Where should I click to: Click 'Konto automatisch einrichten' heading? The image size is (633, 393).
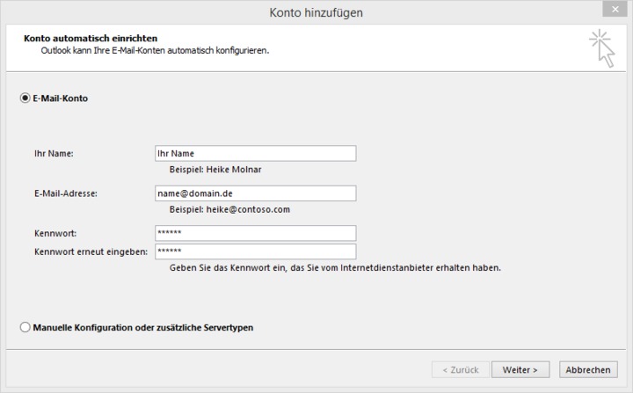[91, 39]
